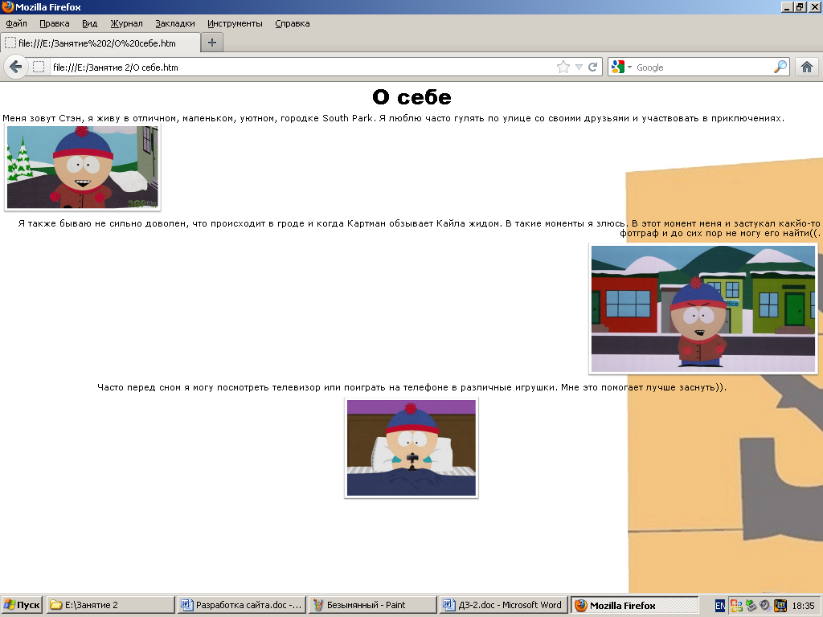Click the paragraph starting 'Часто перед сном'
Screen dimensions: 823x617
(x=411, y=387)
